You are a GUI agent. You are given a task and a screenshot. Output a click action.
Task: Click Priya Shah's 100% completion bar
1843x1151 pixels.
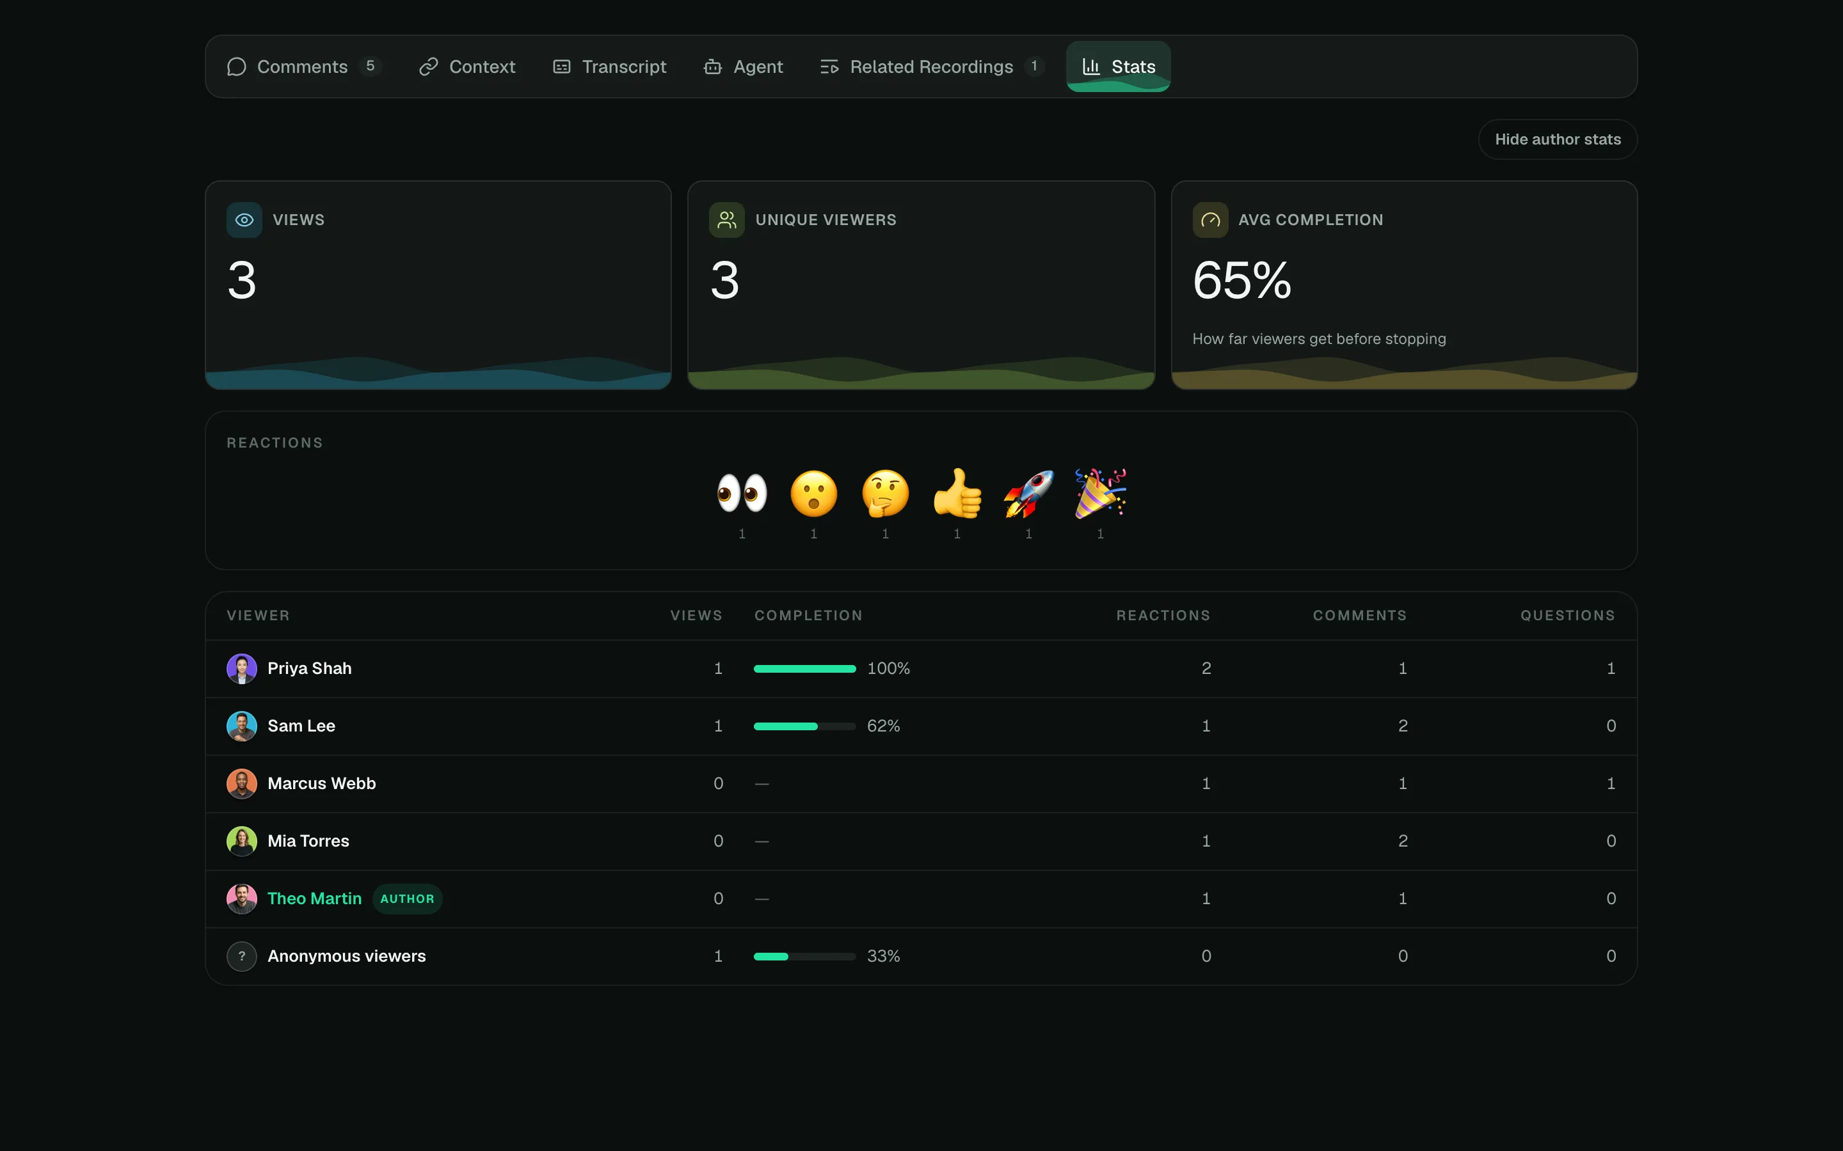pos(805,668)
